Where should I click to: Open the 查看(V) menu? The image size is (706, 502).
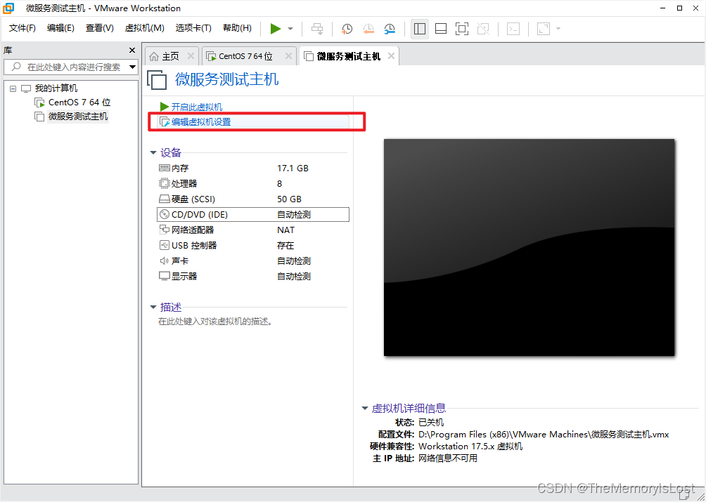tap(100, 28)
